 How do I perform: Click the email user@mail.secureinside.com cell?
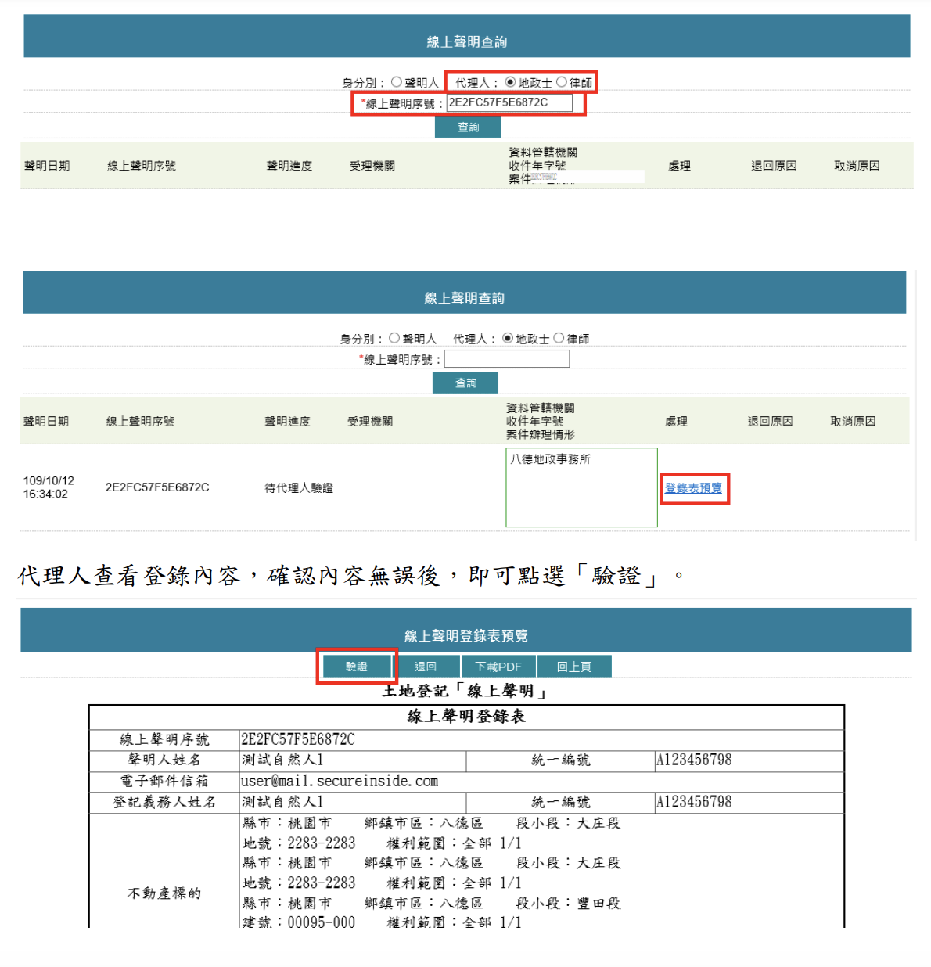point(340,781)
